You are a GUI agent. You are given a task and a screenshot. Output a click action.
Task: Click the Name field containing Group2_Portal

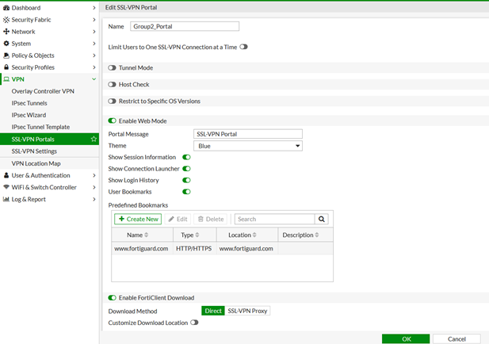[185, 26]
